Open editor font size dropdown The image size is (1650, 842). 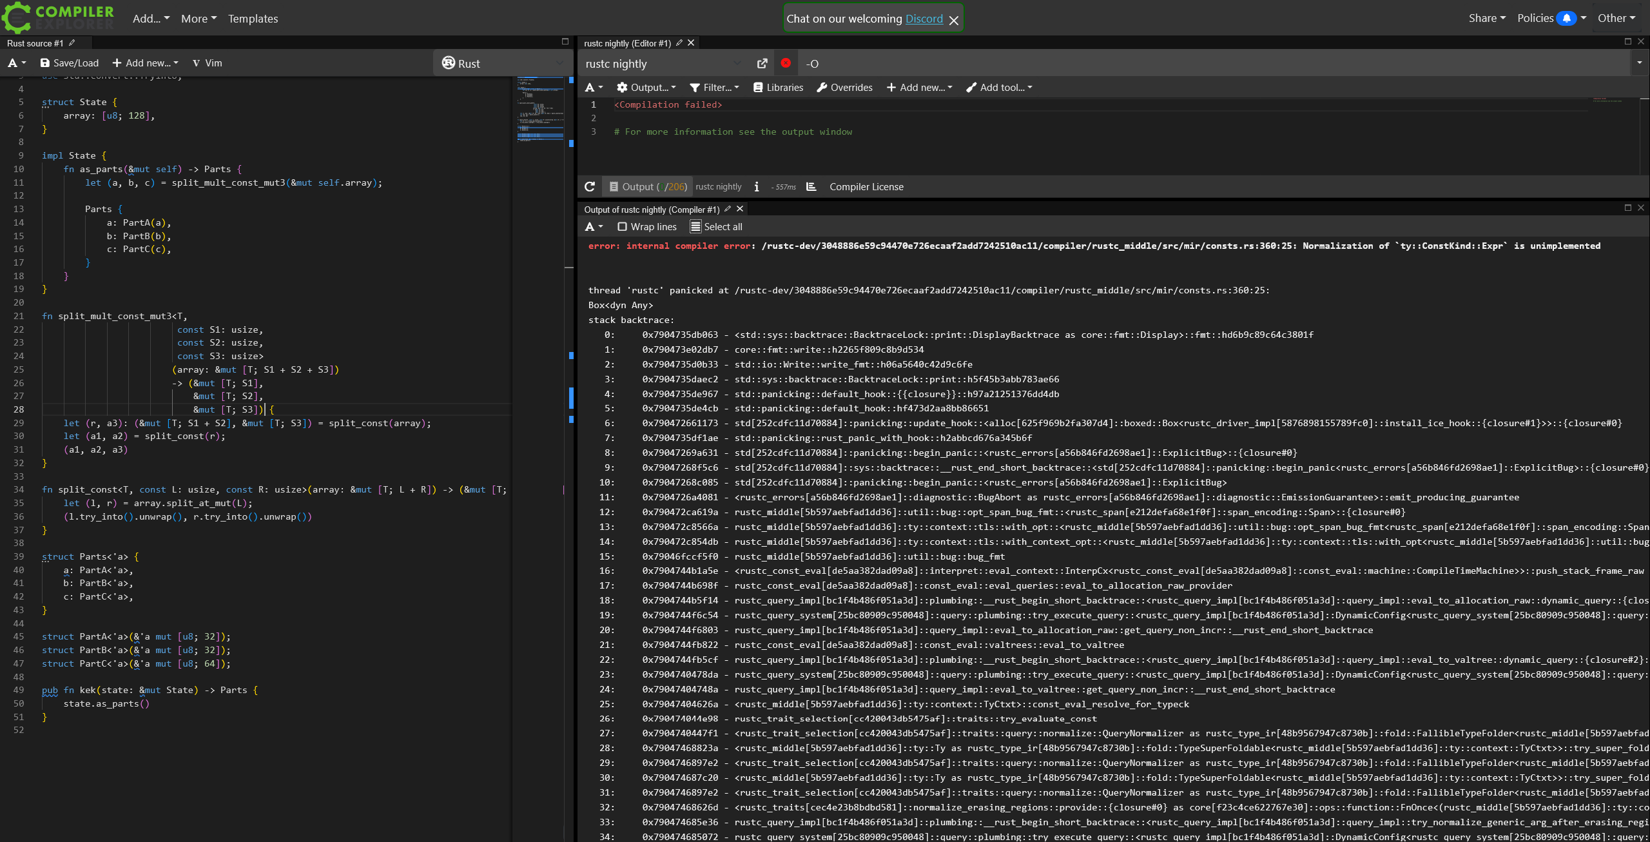(x=17, y=63)
